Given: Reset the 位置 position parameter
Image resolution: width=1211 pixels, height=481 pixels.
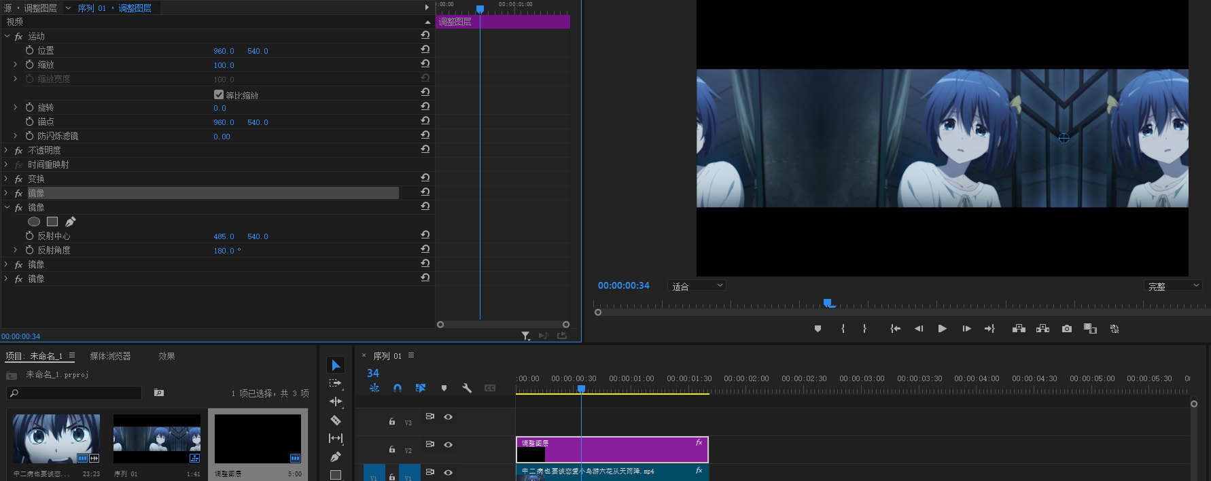Looking at the screenshot, I should coord(425,50).
